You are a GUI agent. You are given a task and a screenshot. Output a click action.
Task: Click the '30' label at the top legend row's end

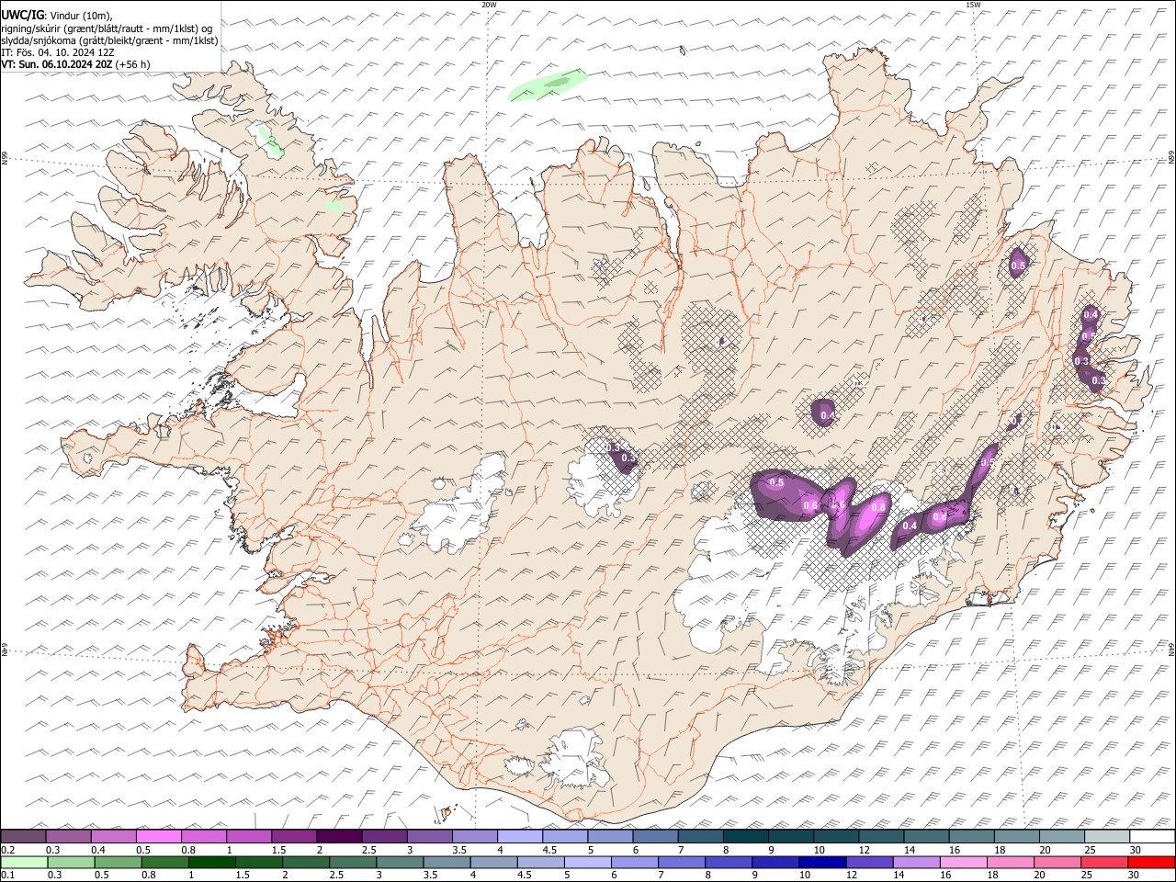(1135, 850)
